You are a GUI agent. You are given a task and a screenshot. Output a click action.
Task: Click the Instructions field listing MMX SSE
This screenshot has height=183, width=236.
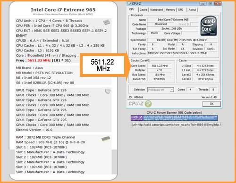(182, 53)
